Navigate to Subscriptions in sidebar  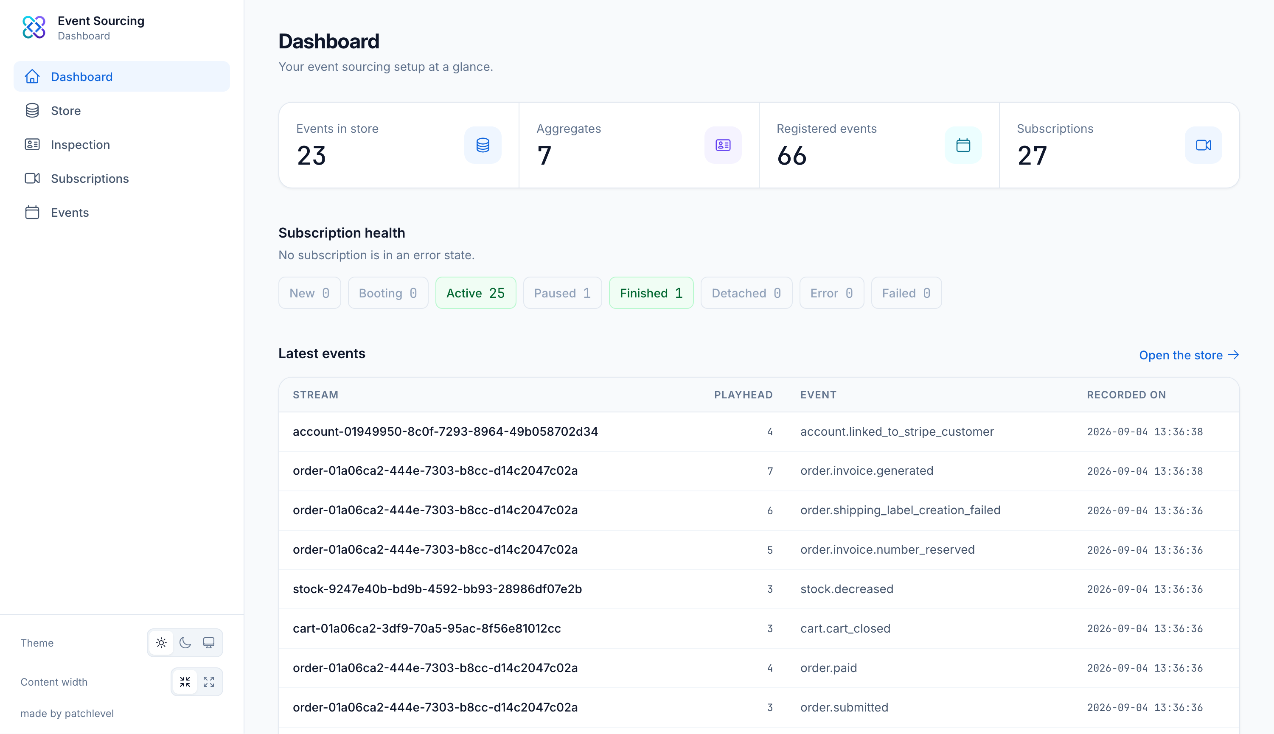point(121,179)
